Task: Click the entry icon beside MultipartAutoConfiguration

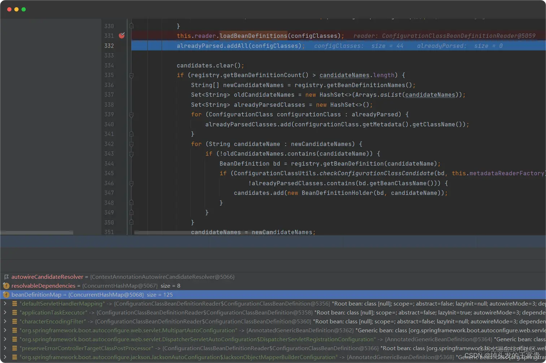Action: click(x=15, y=330)
